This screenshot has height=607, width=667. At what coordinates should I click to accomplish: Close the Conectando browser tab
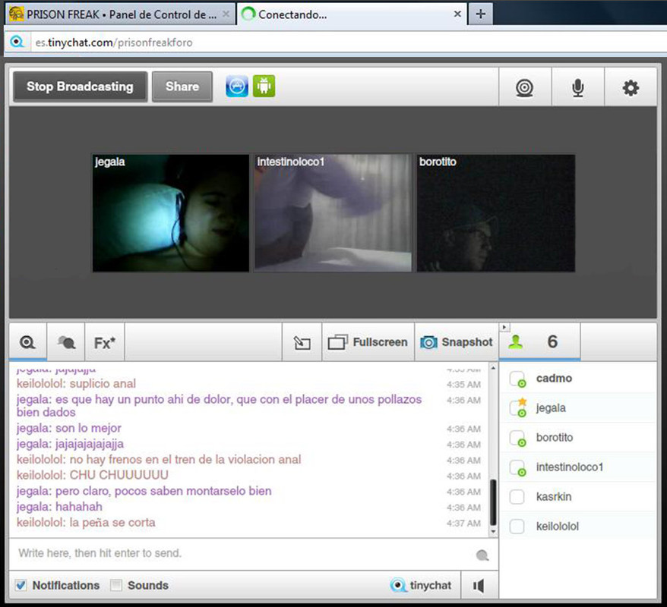coord(457,14)
